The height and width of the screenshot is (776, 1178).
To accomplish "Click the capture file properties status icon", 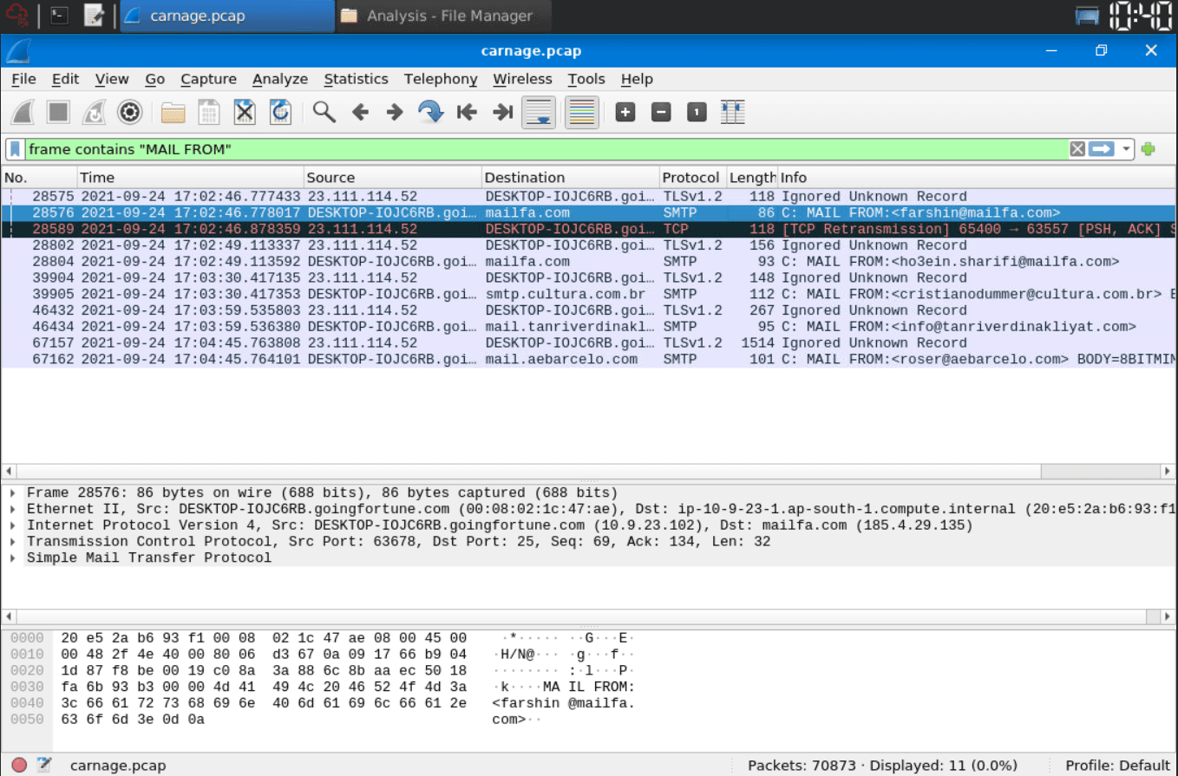I will (43, 765).
